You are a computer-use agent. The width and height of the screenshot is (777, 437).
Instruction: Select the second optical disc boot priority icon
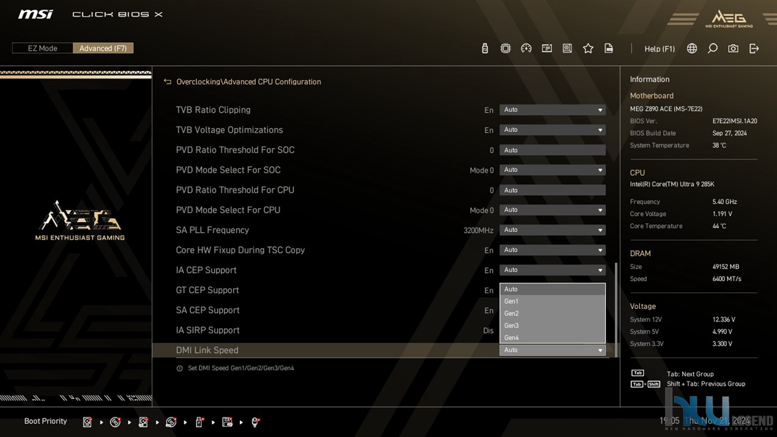pos(171,422)
